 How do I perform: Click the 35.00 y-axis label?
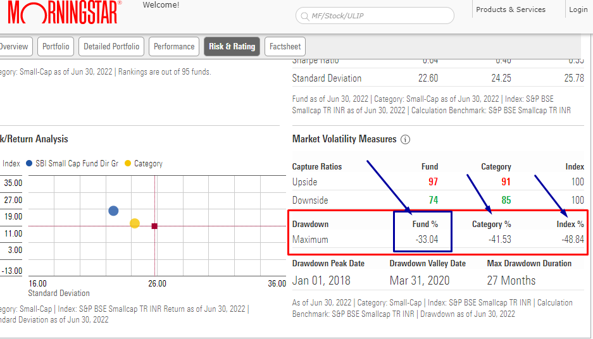pyautogui.click(x=13, y=183)
